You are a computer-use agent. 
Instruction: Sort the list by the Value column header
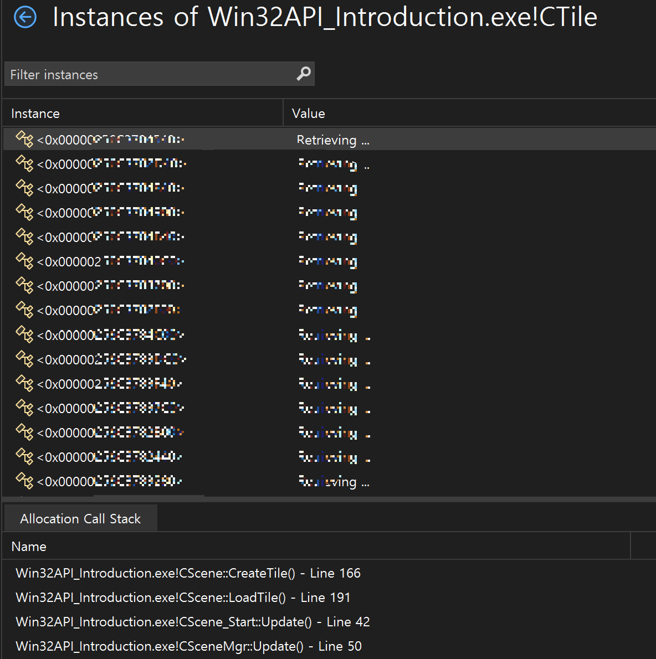pos(308,113)
